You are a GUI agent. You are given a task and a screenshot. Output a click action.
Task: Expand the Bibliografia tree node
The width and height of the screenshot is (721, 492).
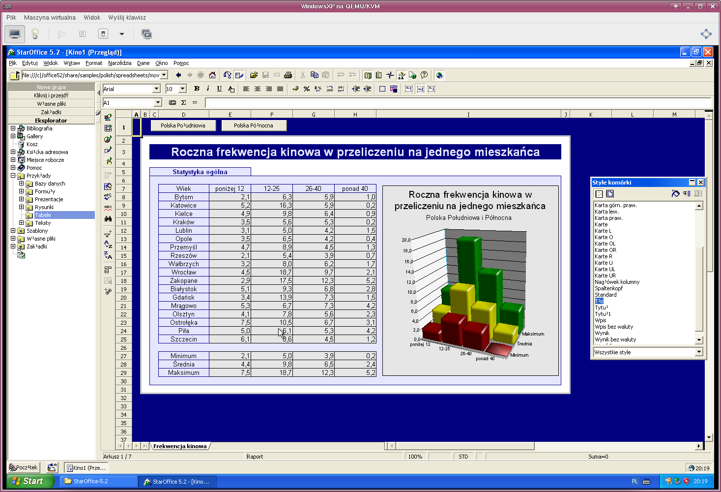(13, 128)
